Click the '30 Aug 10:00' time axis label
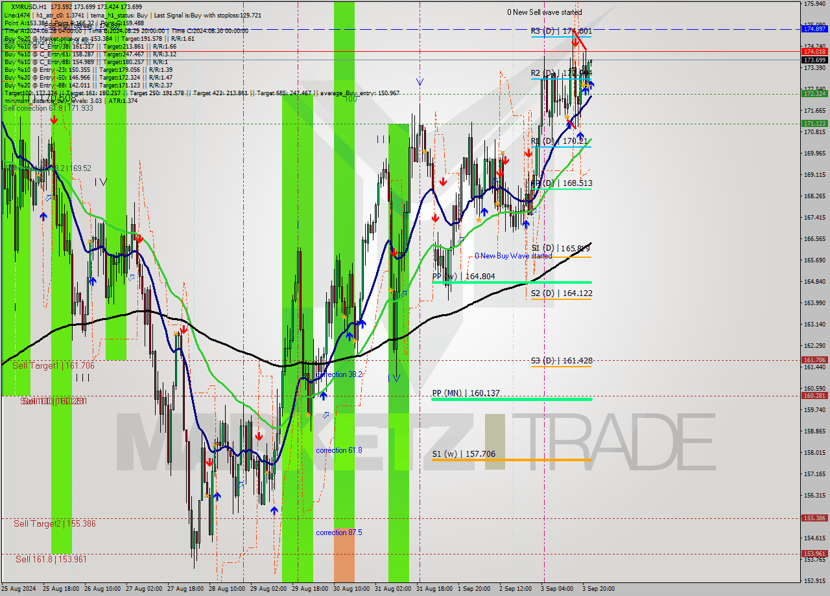Screen dimensions: 830x596 point(351,589)
